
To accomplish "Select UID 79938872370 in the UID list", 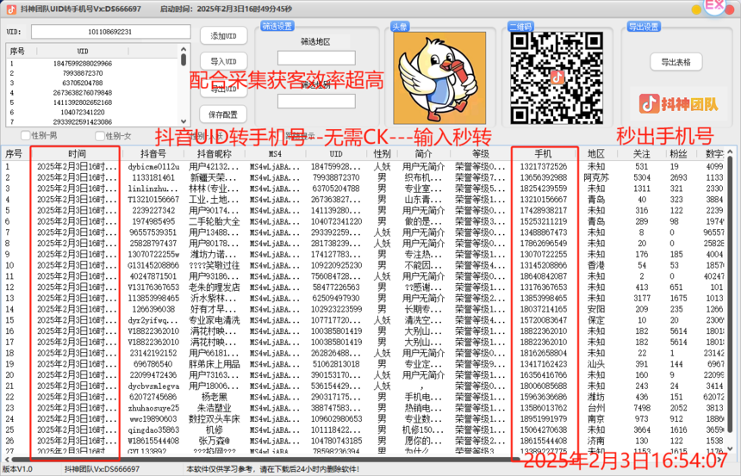I will click(x=82, y=73).
